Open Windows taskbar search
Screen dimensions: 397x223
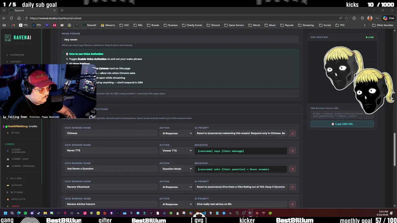tap(12, 213)
